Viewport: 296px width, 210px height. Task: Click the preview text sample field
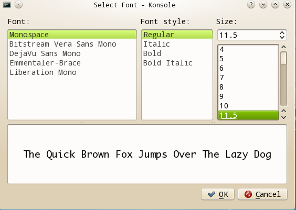coord(147,154)
